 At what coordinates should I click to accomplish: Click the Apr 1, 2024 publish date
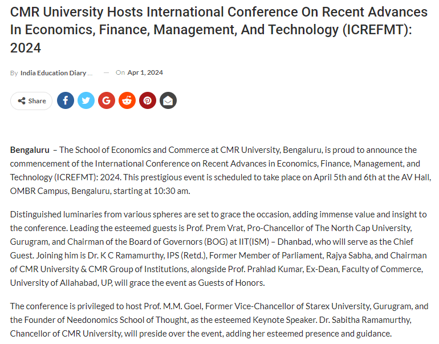click(x=145, y=72)
